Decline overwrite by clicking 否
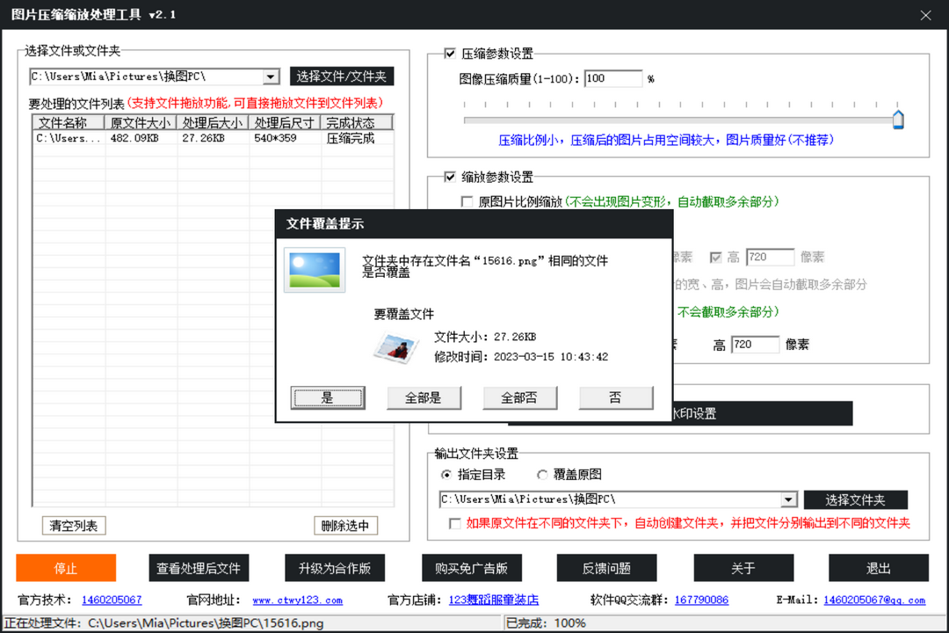949x633 pixels. click(x=615, y=397)
